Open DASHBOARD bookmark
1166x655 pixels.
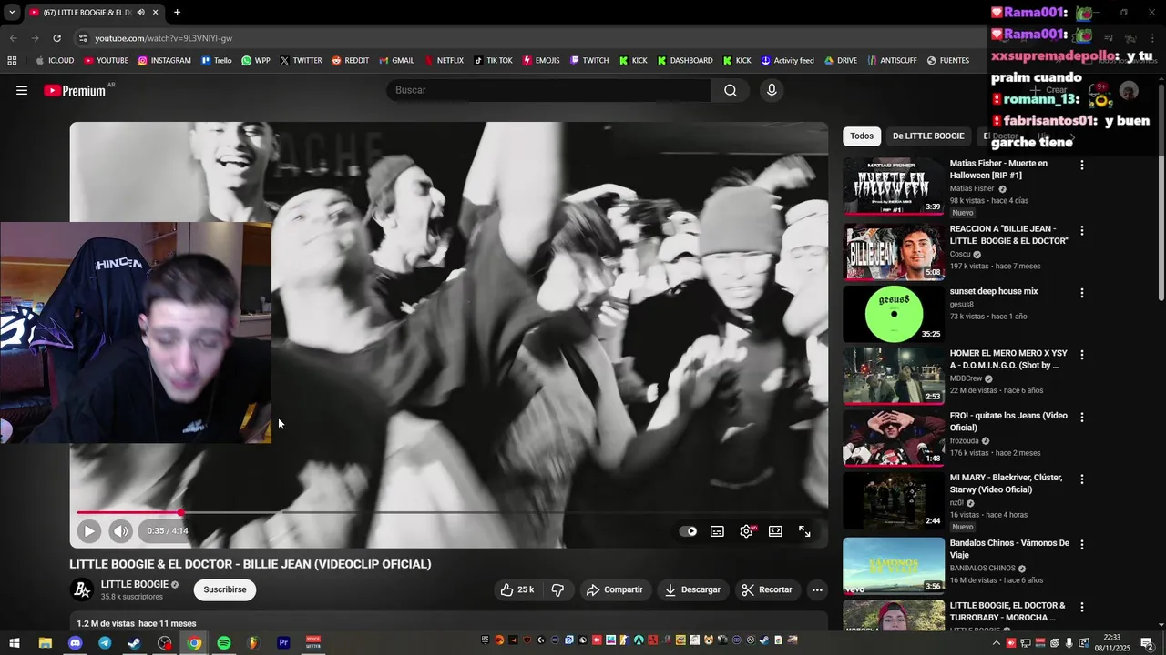tap(684, 61)
